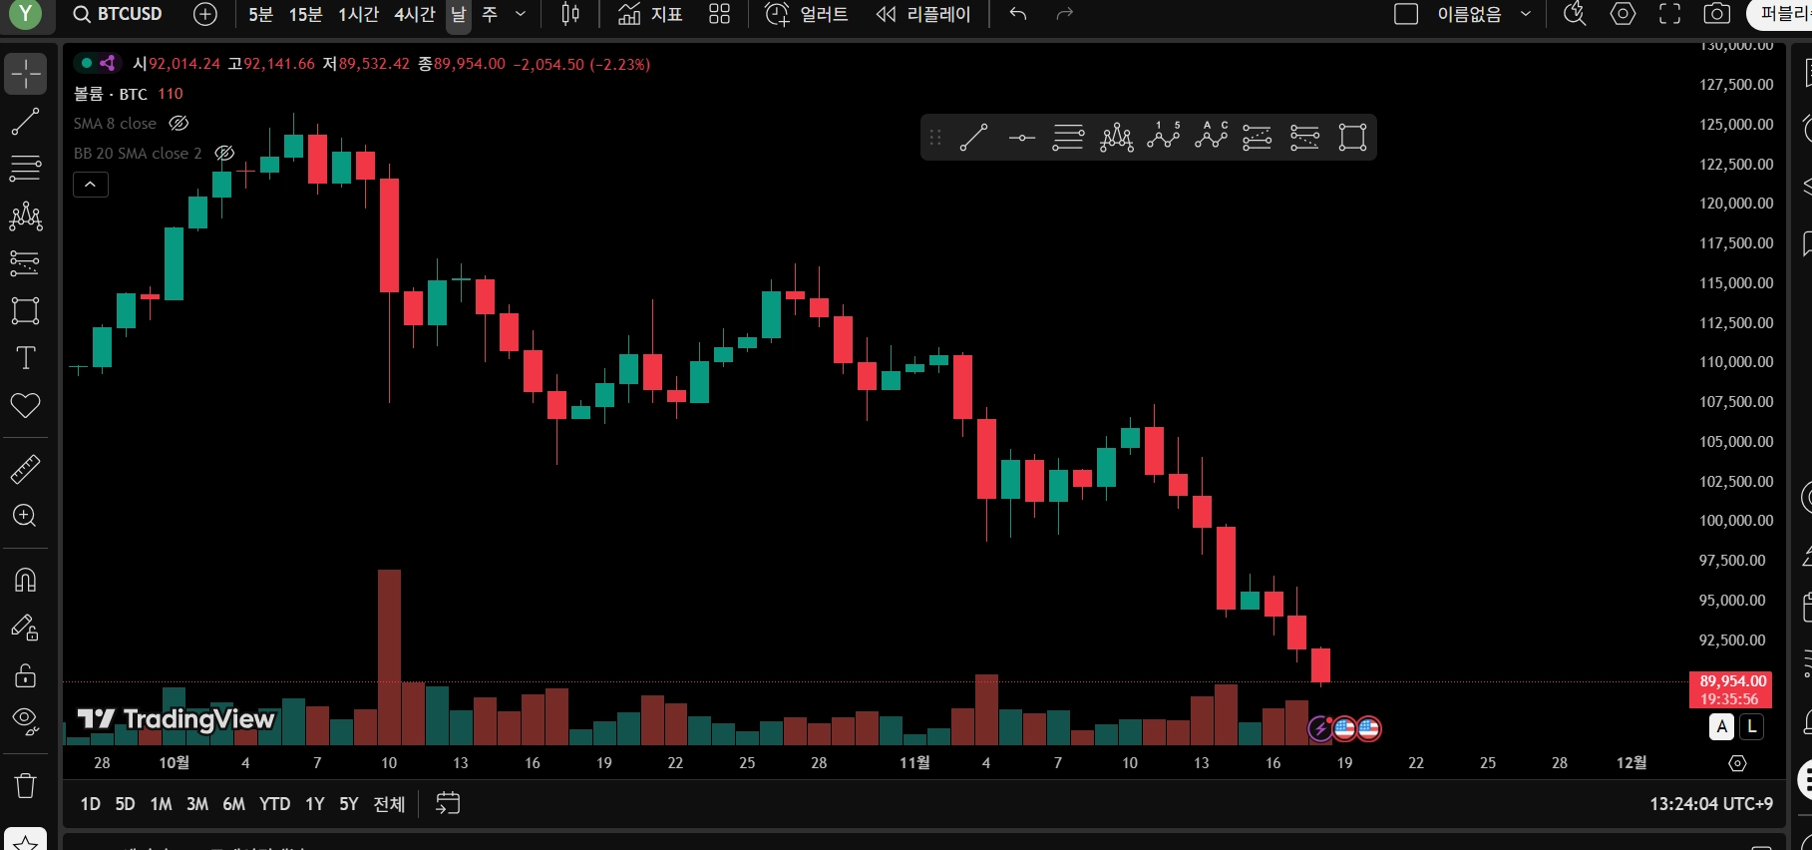Expand layout menu chevron beside 이름없음
The height and width of the screenshot is (850, 1812).
[x=1525, y=14]
